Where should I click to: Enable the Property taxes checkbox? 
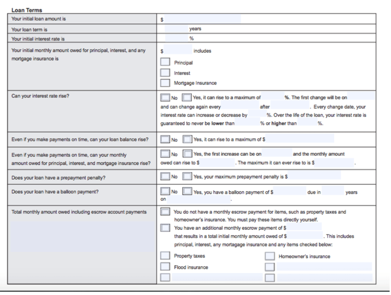(165, 256)
